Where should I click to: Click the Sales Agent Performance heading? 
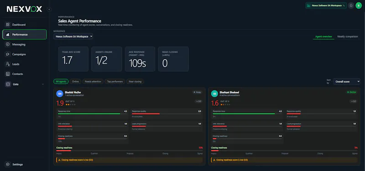[x=79, y=21]
